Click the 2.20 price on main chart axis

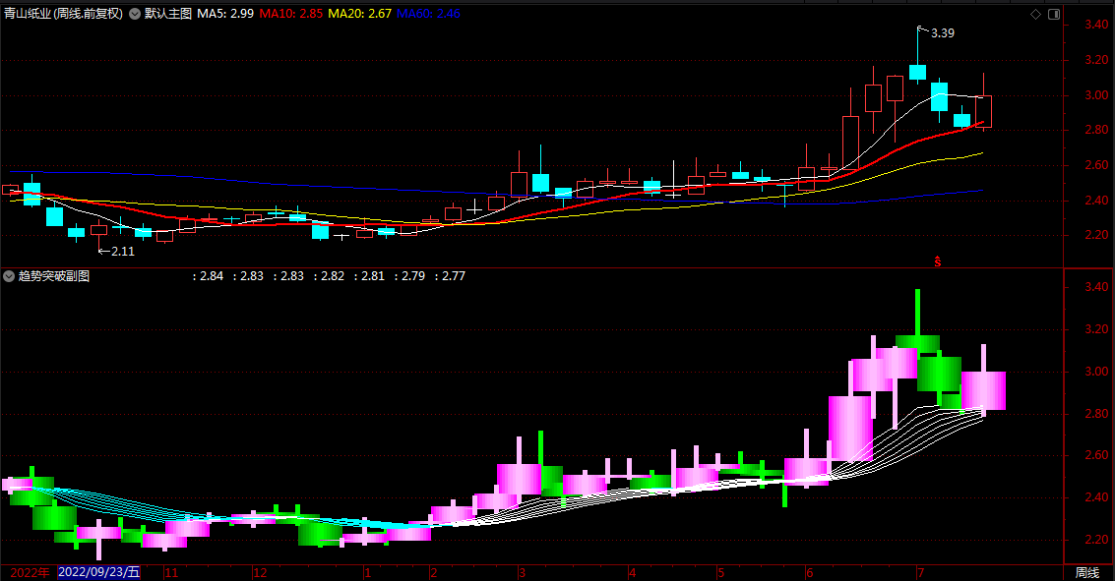pos(1095,235)
